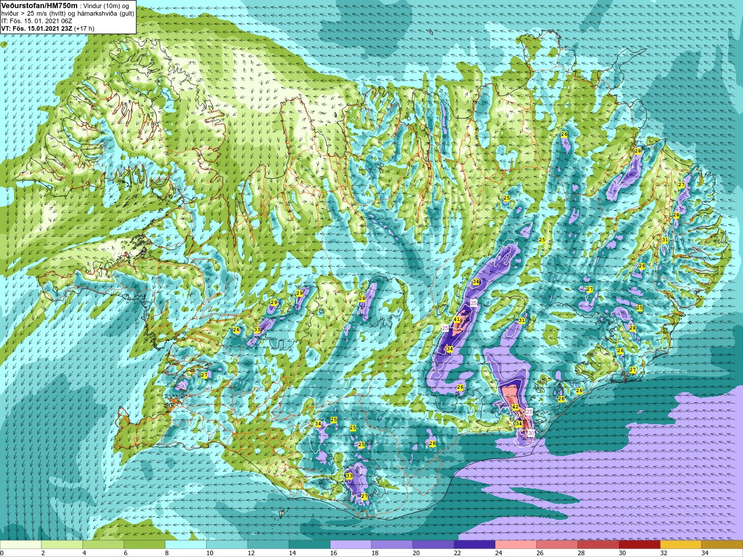Click the yellow max gust marker 42

tap(515, 407)
